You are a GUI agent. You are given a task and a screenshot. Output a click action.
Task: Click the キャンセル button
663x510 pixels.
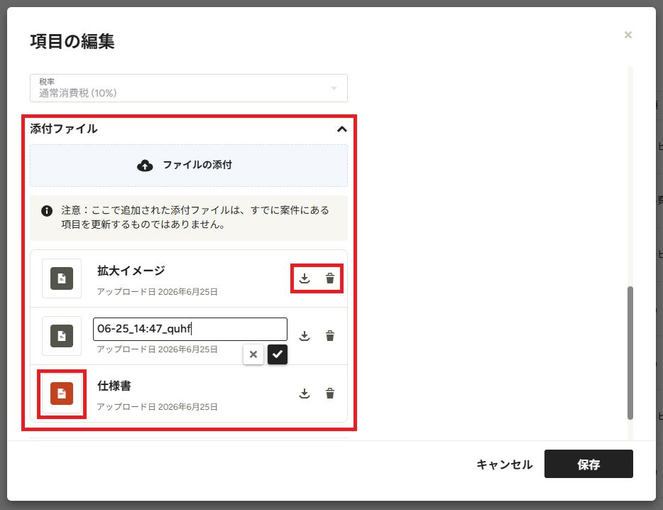[505, 465]
